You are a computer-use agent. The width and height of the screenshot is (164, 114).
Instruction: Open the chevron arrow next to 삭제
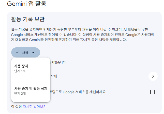[153, 76]
